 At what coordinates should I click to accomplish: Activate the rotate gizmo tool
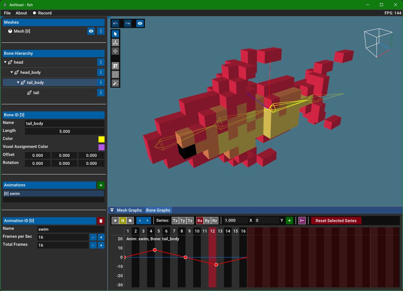(115, 51)
